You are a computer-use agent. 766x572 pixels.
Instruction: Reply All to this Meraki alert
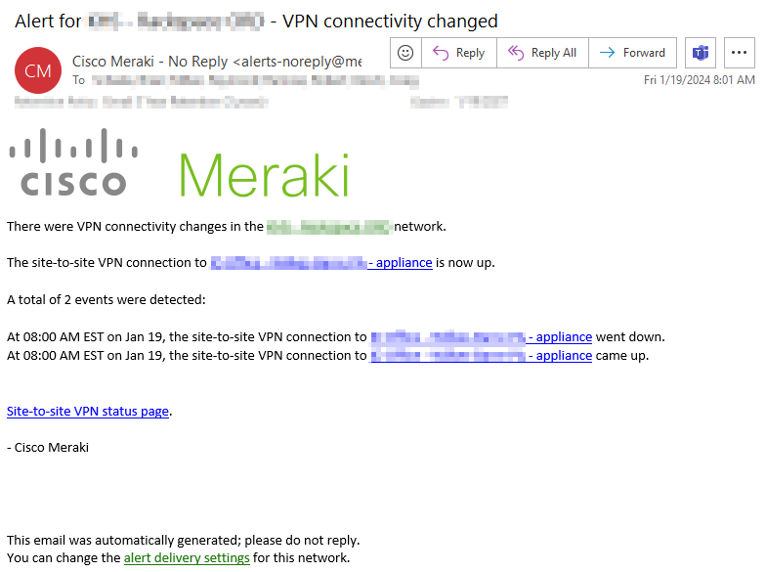pyautogui.click(x=542, y=53)
